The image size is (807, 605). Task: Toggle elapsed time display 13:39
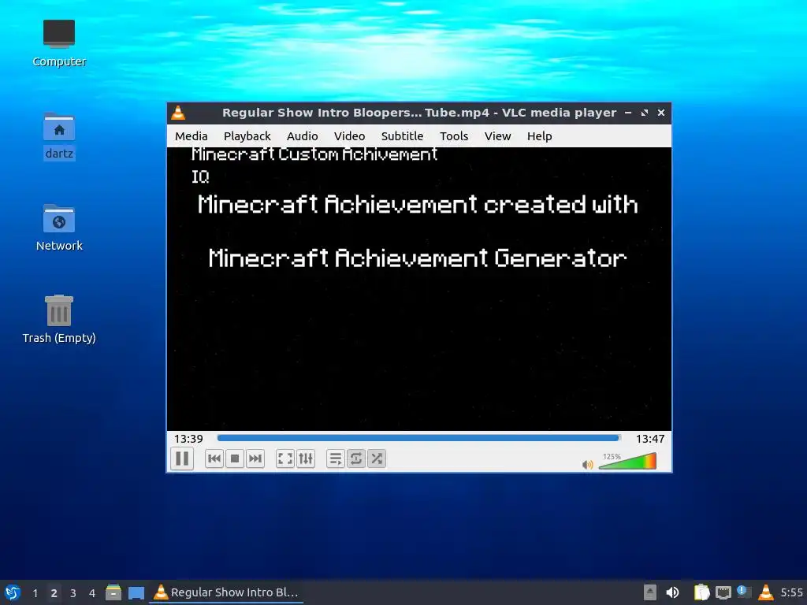tap(188, 439)
